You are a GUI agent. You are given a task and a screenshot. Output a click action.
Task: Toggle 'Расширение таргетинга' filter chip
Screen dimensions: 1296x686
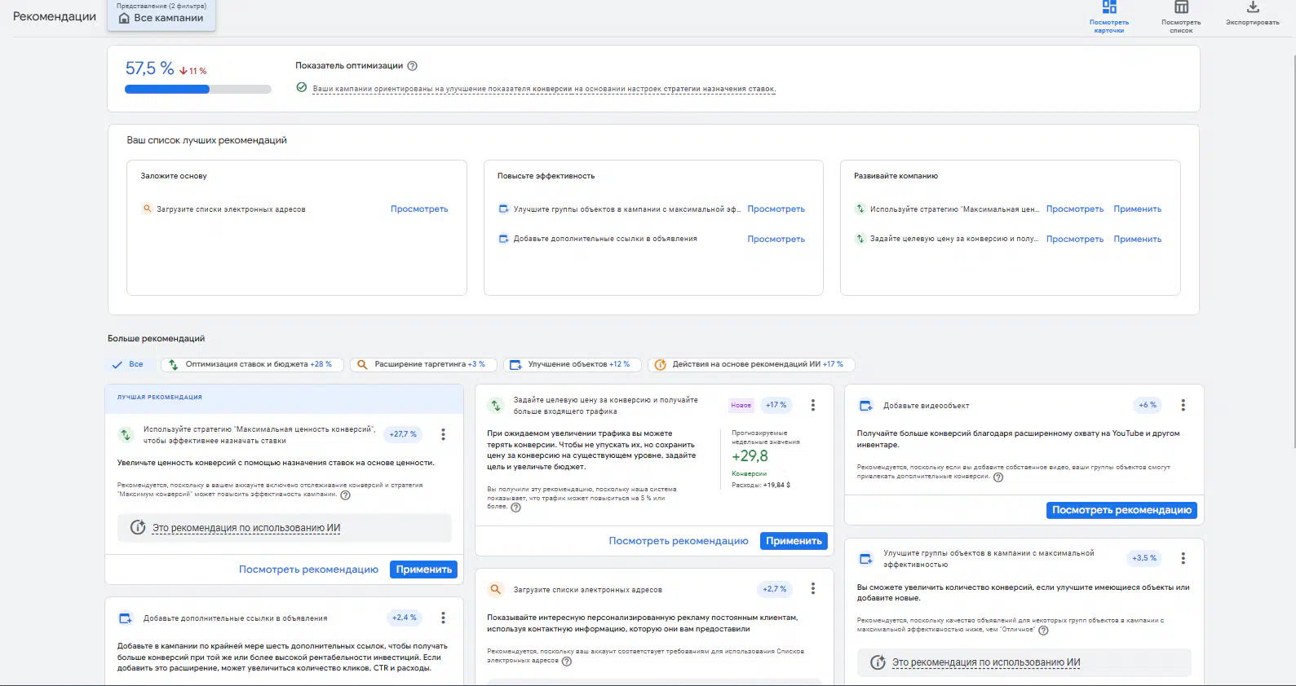pyautogui.click(x=422, y=364)
